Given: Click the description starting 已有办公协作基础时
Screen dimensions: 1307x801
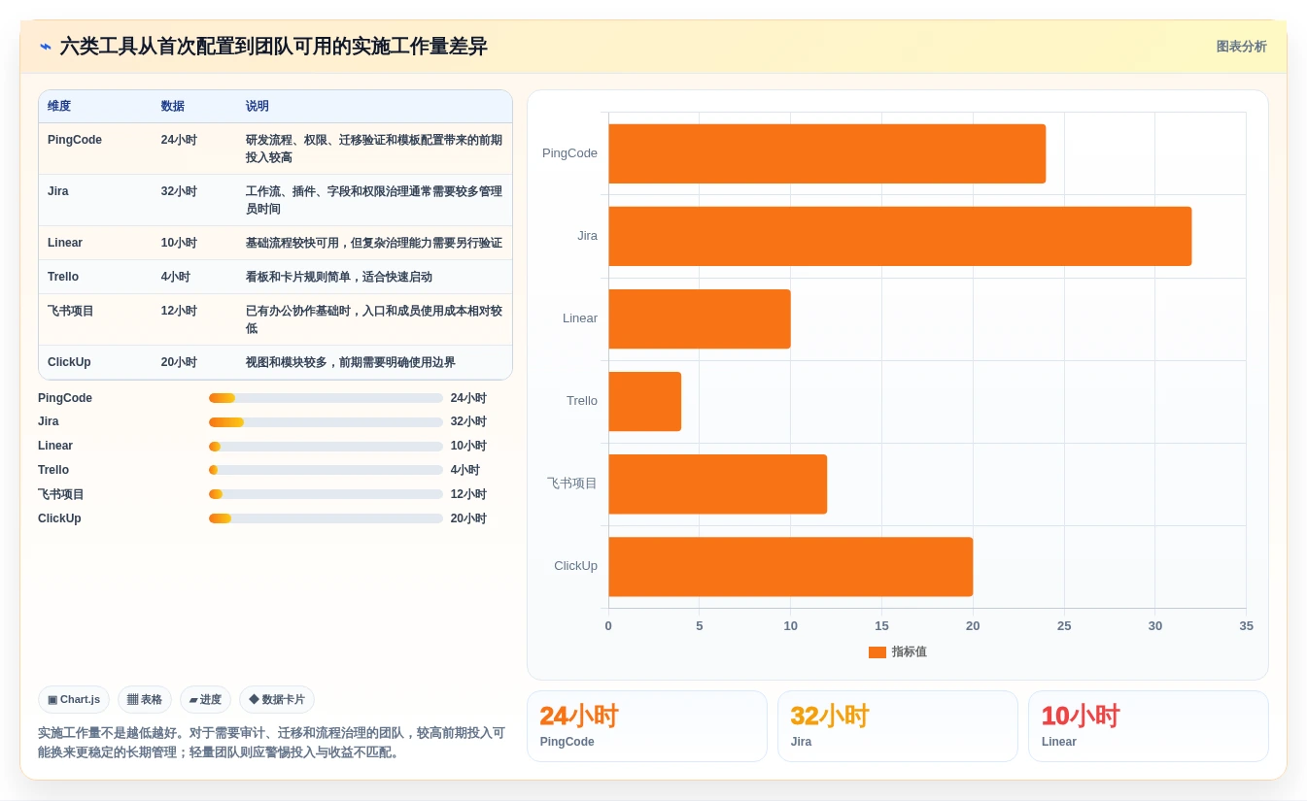Looking at the screenshot, I should (x=374, y=319).
